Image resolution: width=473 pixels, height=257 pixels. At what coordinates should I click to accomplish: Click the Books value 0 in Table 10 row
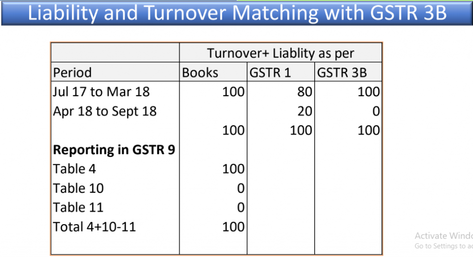(x=241, y=188)
